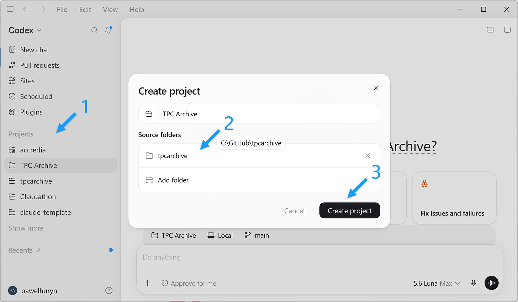Expand the Codex dropdown
518x302 pixels.
[25, 30]
